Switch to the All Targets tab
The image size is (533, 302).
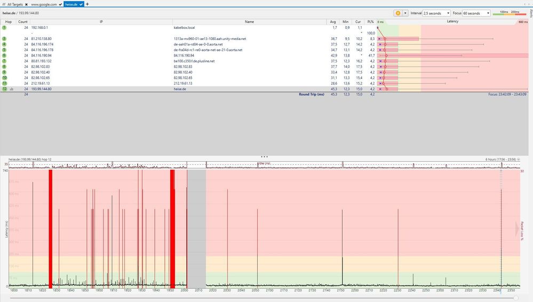tap(15, 4)
